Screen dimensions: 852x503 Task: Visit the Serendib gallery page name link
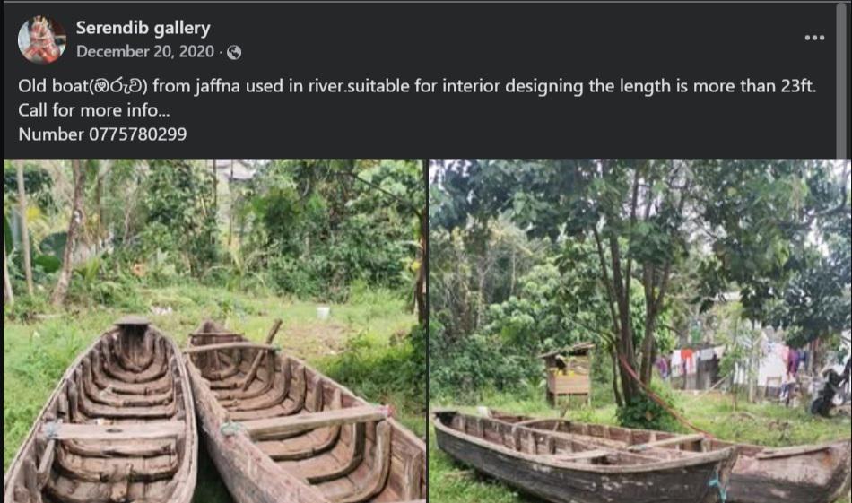[x=143, y=28]
